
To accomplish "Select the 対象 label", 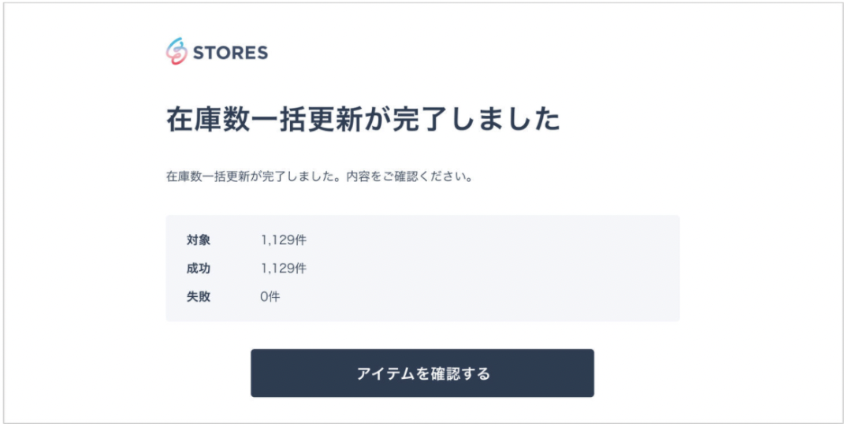I will pos(199,240).
